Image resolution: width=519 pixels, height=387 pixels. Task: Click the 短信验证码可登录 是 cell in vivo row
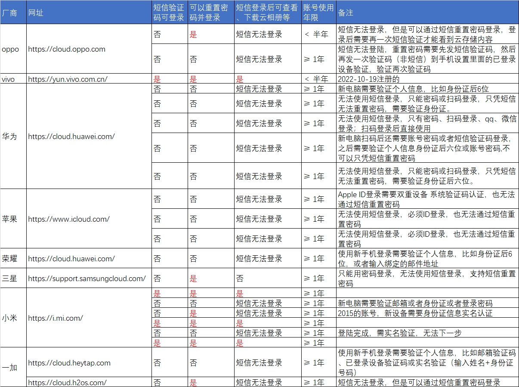170,79
